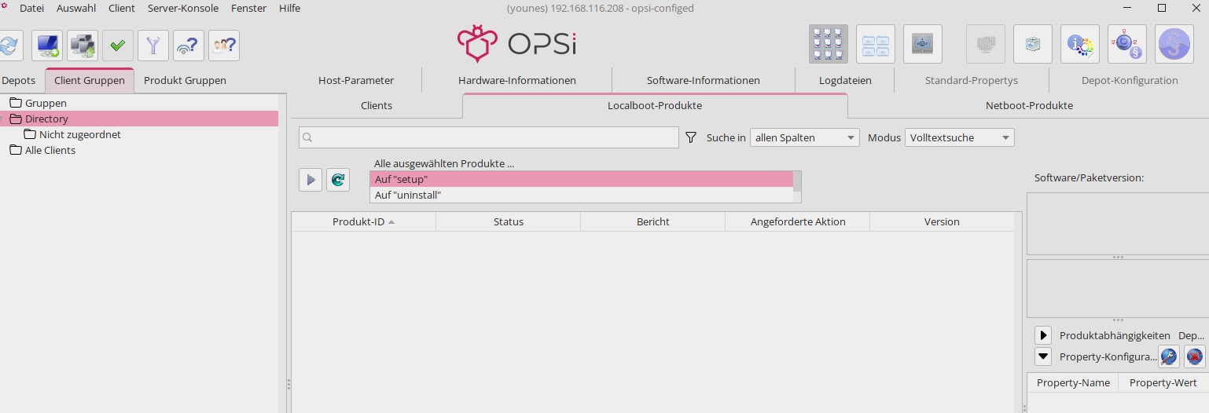Click the disabled Depot-Konfiguration tab
The width and height of the screenshot is (1209, 413).
pos(1130,80)
